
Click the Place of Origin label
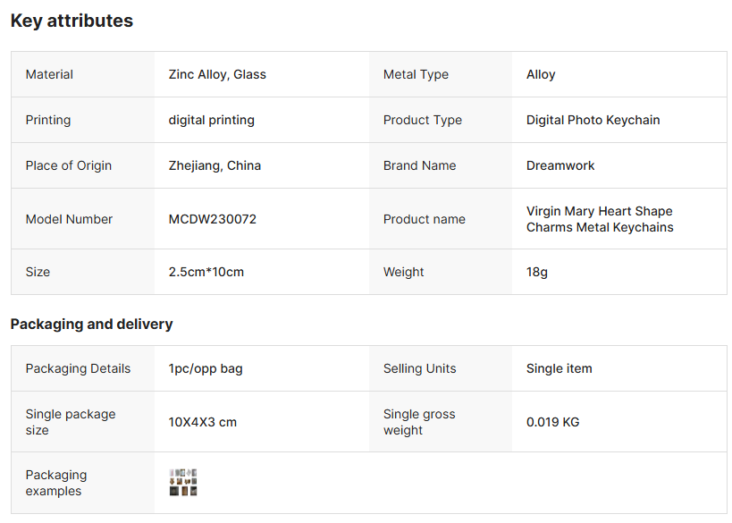tap(69, 165)
